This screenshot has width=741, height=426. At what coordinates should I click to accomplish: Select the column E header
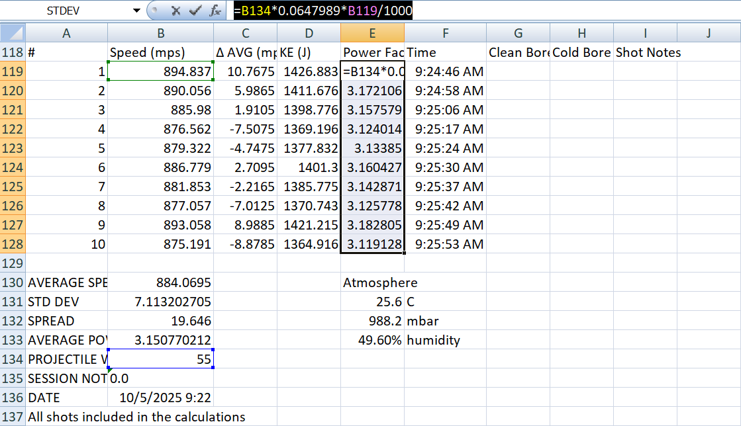coord(372,33)
